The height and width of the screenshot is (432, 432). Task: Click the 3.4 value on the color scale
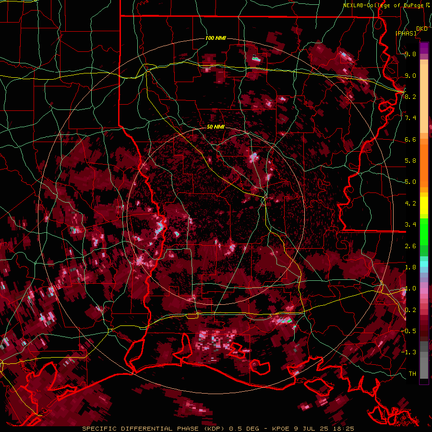pos(410,225)
